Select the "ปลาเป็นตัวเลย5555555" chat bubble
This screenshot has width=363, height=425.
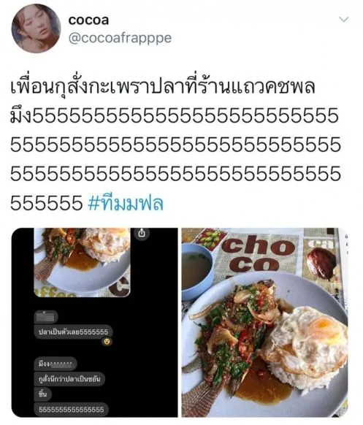click(73, 332)
